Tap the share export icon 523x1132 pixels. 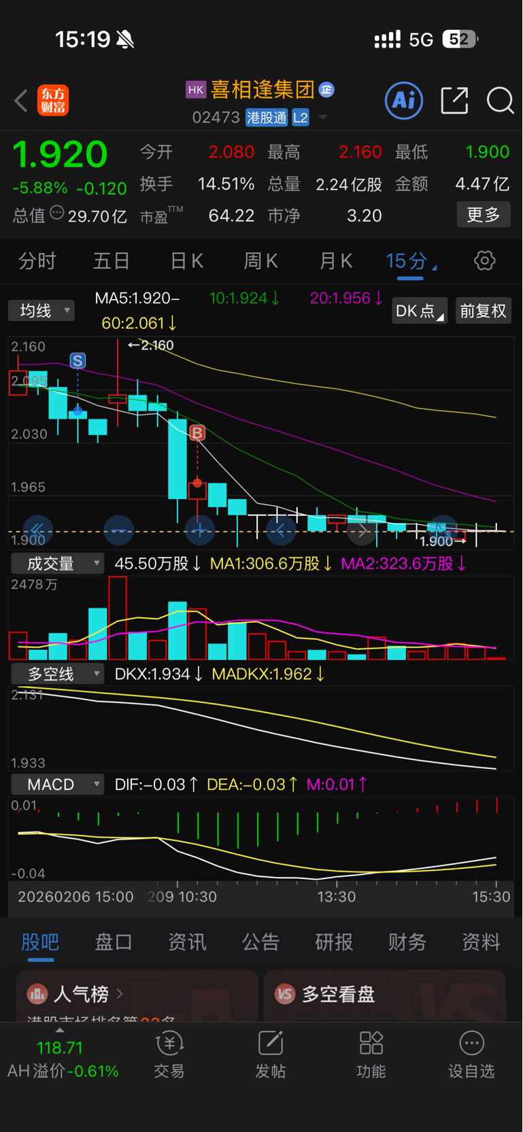click(454, 101)
